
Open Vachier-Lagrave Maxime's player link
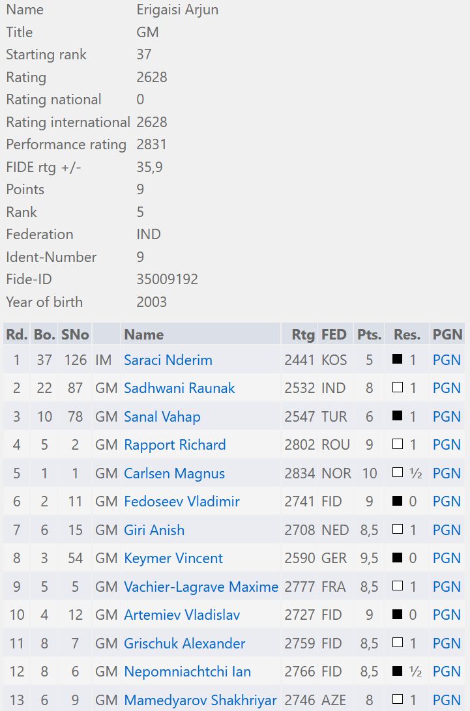201,587
